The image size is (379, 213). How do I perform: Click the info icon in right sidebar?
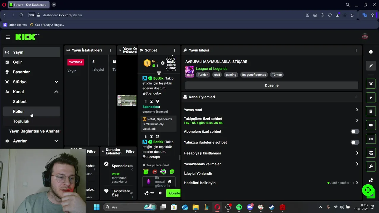[x=371, y=52]
